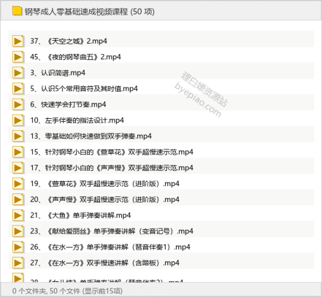
Task: Select the file 6、快速学会打节奏.mp4
Action: tap(68, 104)
